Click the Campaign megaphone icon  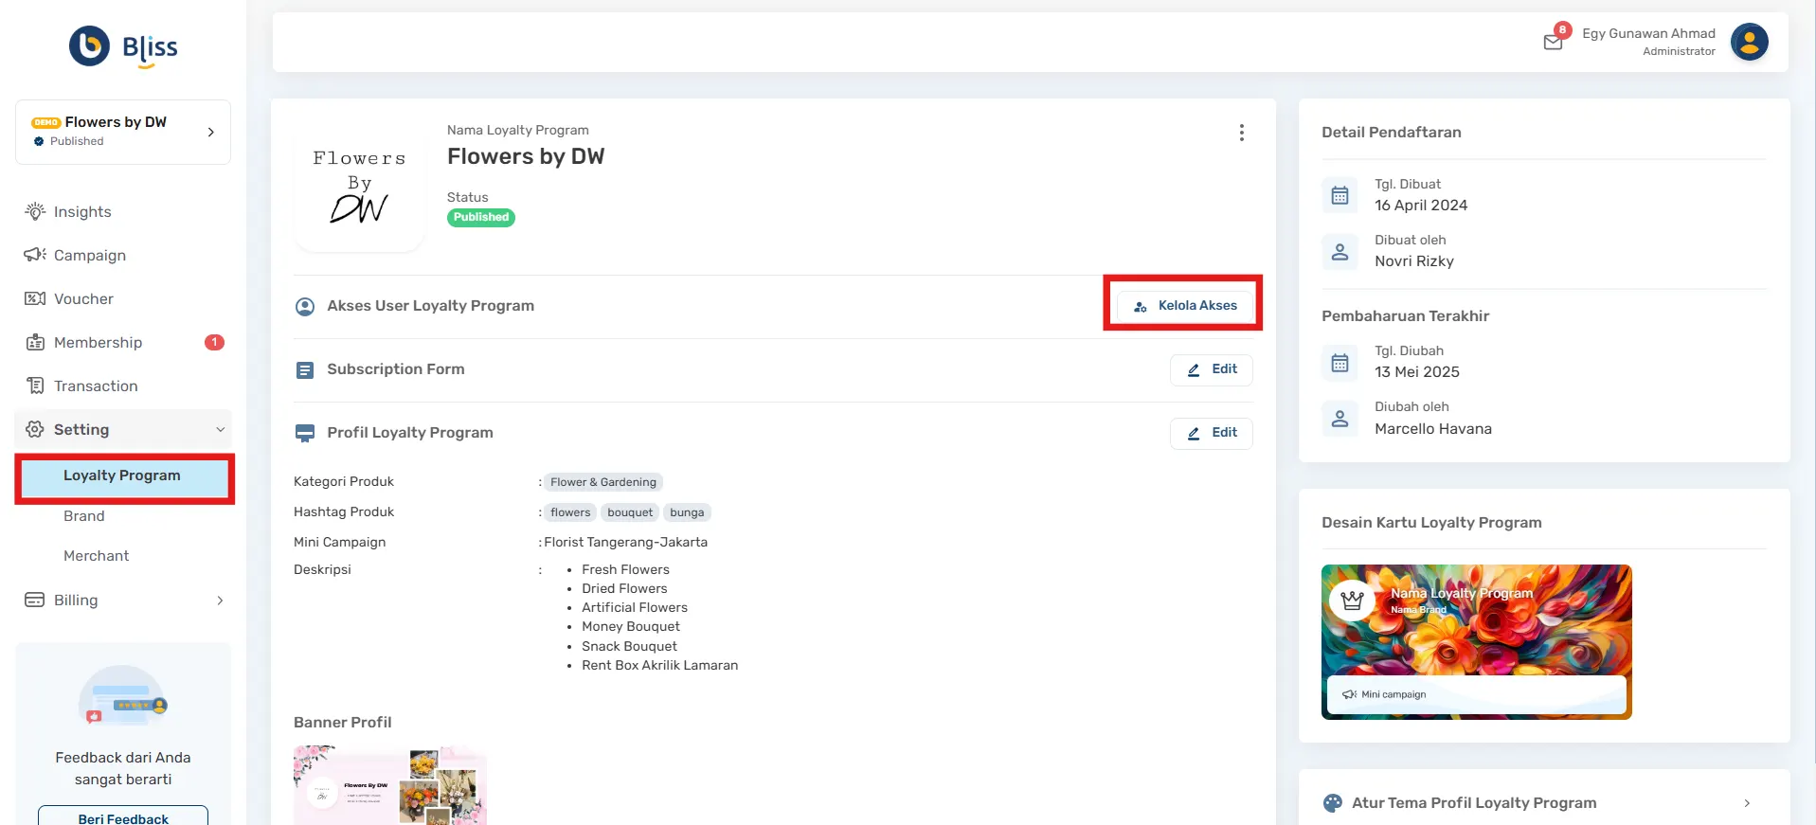coord(35,255)
